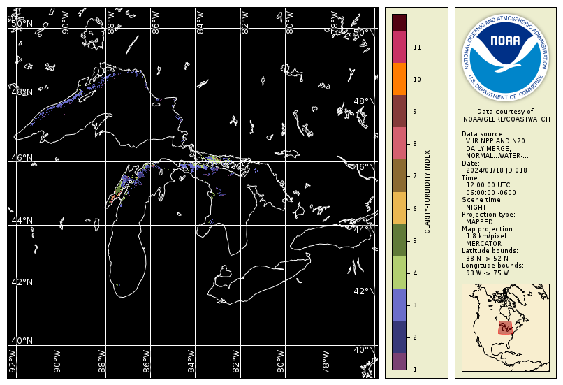
Task: Click the '12:00:00 UTC' time value
Action: click(x=488, y=185)
